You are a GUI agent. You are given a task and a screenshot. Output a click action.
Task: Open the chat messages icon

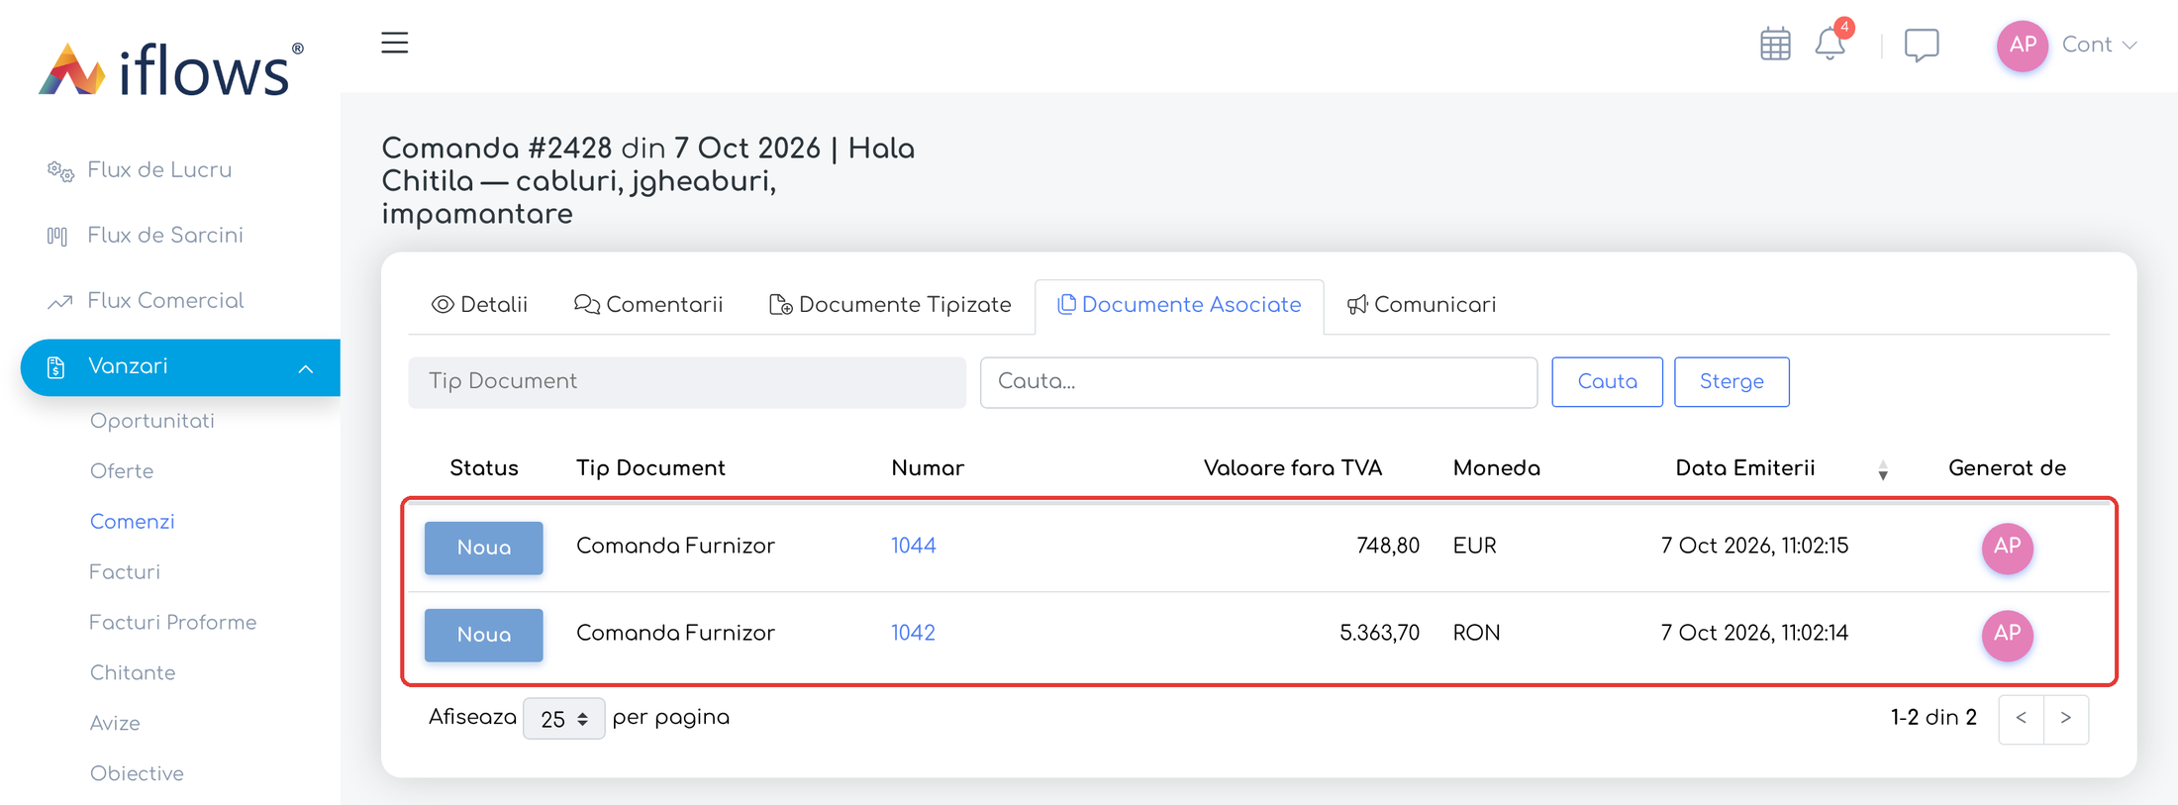1922,46
